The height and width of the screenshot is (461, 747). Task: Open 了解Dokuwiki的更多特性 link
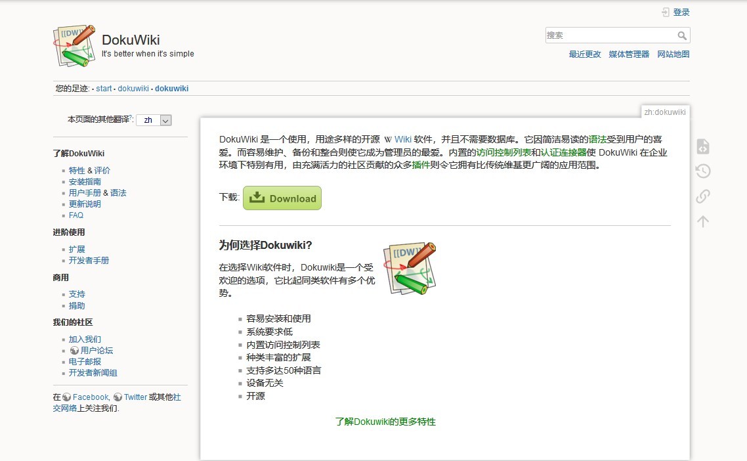pyautogui.click(x=385, y=422)
